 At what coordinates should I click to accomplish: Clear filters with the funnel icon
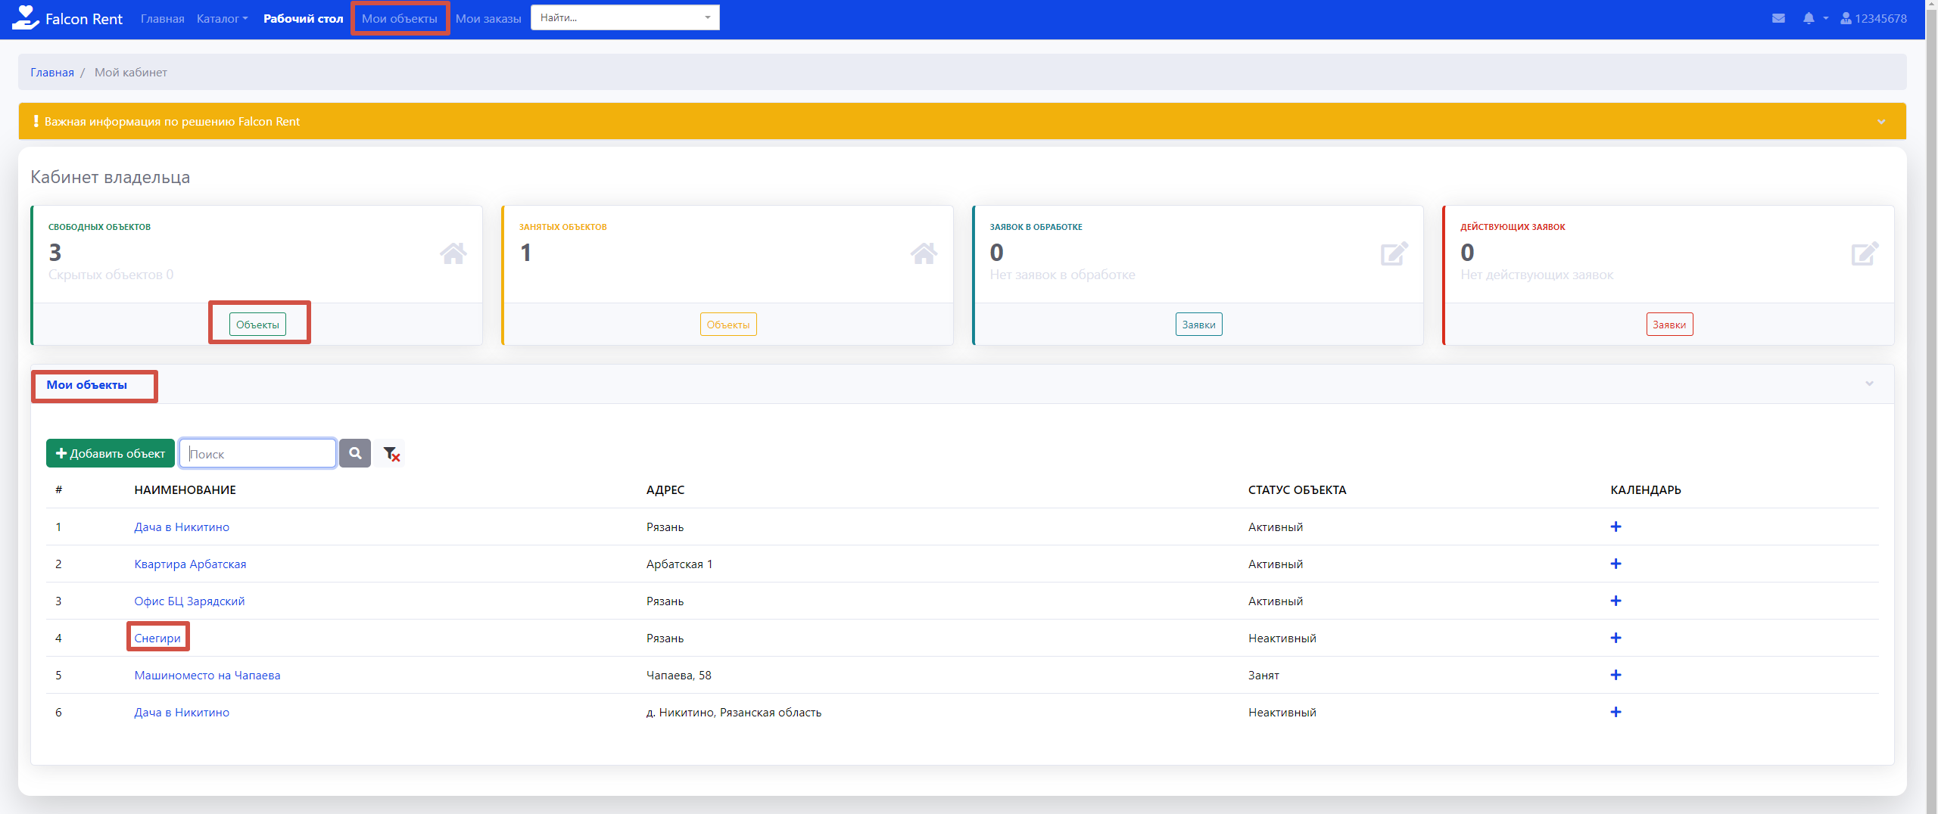[x=391, y=453]
